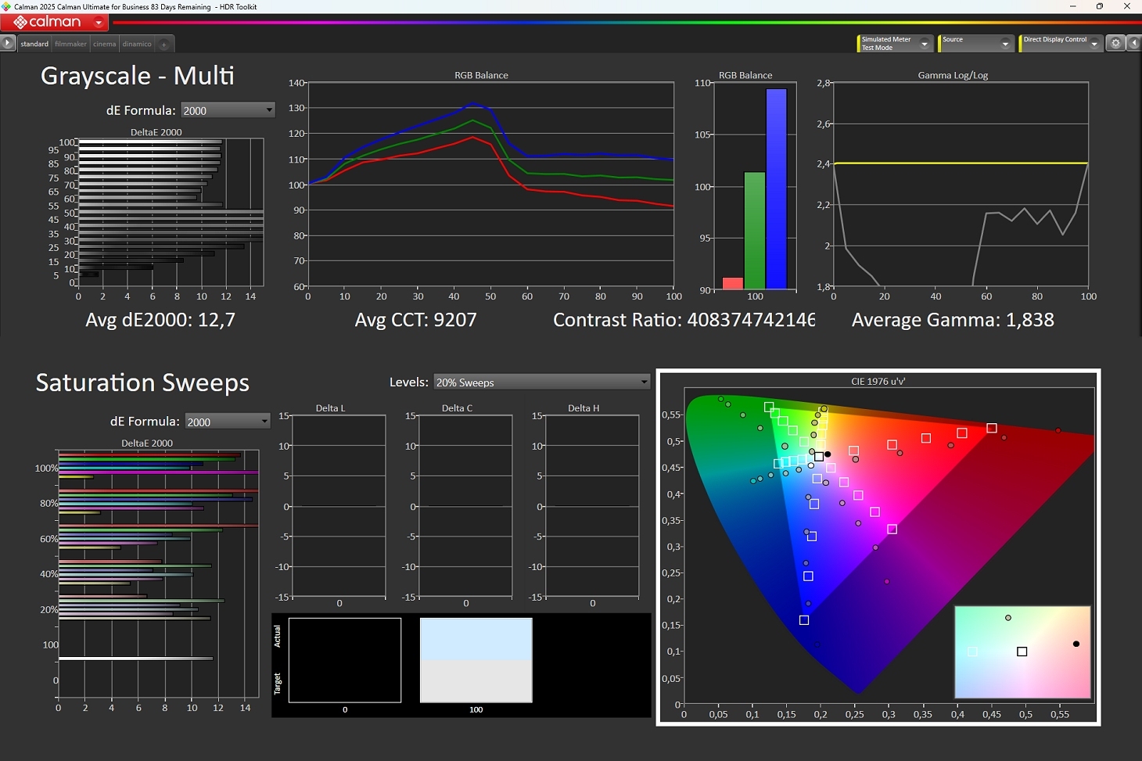Expand the right side panel arrow
This screenshot has height=761, width=1142.
[x=1133, y=44]
